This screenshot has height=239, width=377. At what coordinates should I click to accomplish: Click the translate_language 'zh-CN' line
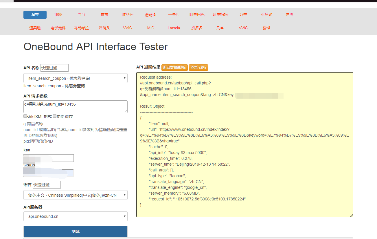176,182
